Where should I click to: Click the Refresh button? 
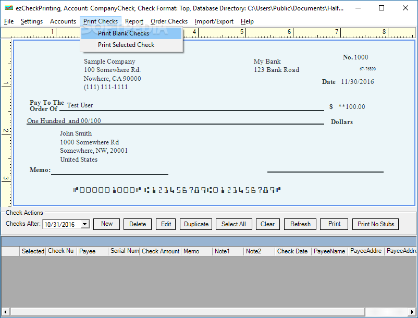pyautogui.click(x=300, y=224)
